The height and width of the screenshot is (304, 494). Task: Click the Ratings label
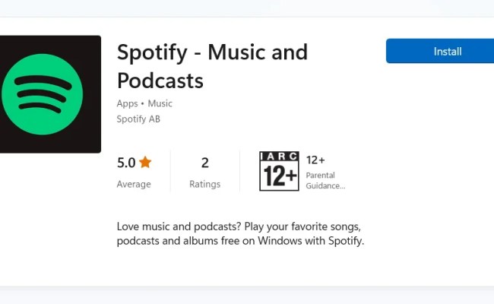(204, 184)
